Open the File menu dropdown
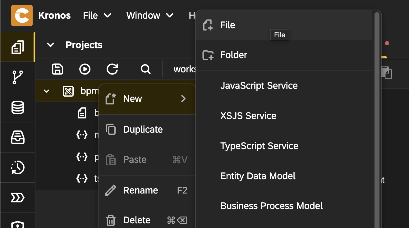This screenshot has width=409, height=228. (x=97, y=16)
